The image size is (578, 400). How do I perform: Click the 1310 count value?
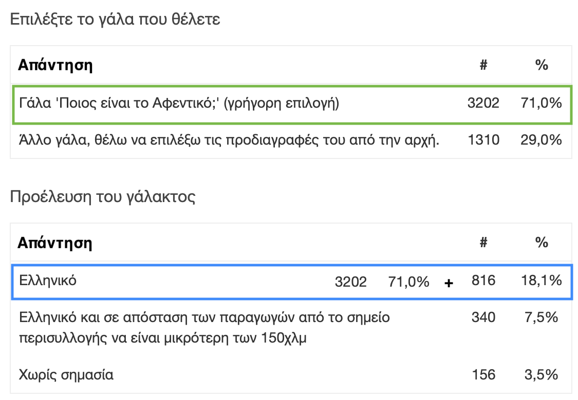pyautogui.click(x=483, y=140)
